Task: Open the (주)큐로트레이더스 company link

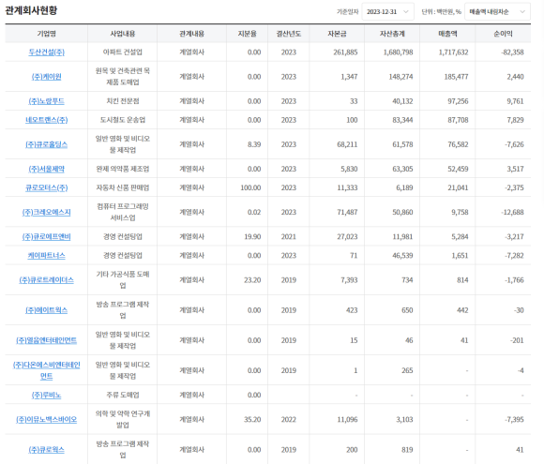Action: tap(47, 280)
